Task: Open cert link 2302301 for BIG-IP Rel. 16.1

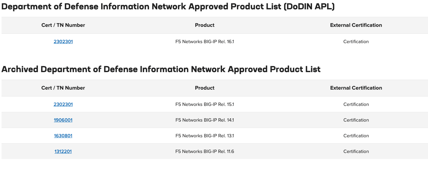Action: pyautogui.click(x=63, y=42)
